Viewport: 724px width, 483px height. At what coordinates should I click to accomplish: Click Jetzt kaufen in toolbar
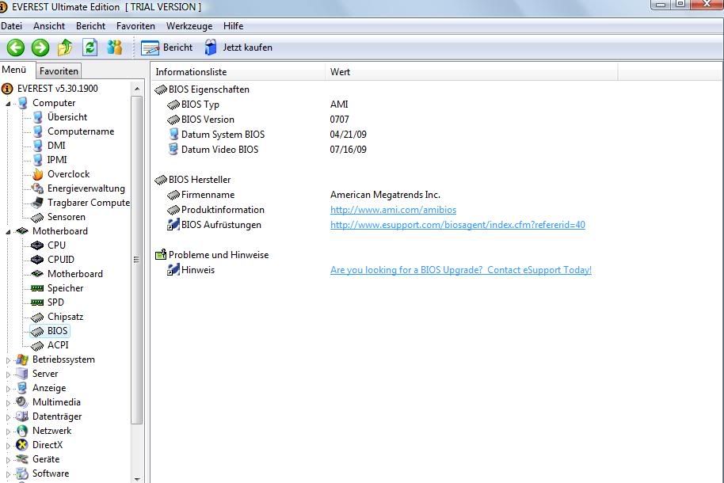pyautogui.click(x=238, y=48)
